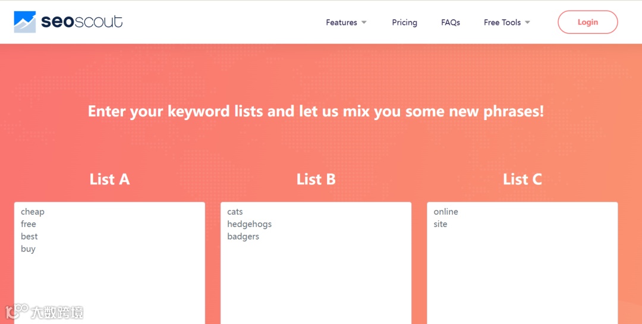Click the watermark logo at bottom left

(x=44, y=312)
